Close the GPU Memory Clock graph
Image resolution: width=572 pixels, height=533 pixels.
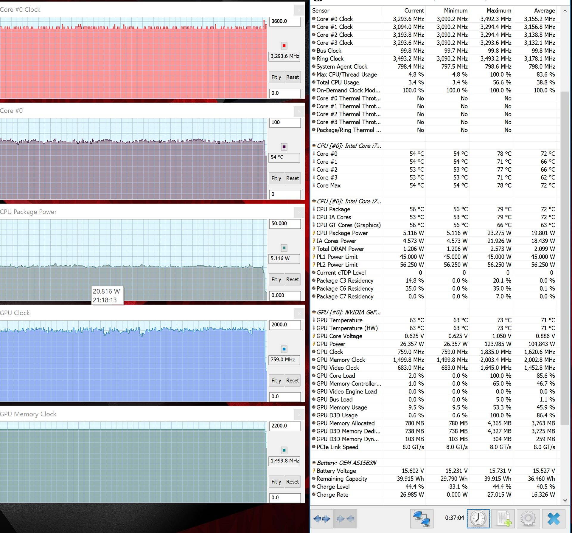[x=299, y=415]
